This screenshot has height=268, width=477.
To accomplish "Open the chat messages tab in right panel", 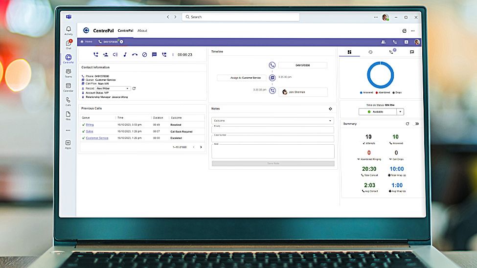I will (x=412, y=52).
